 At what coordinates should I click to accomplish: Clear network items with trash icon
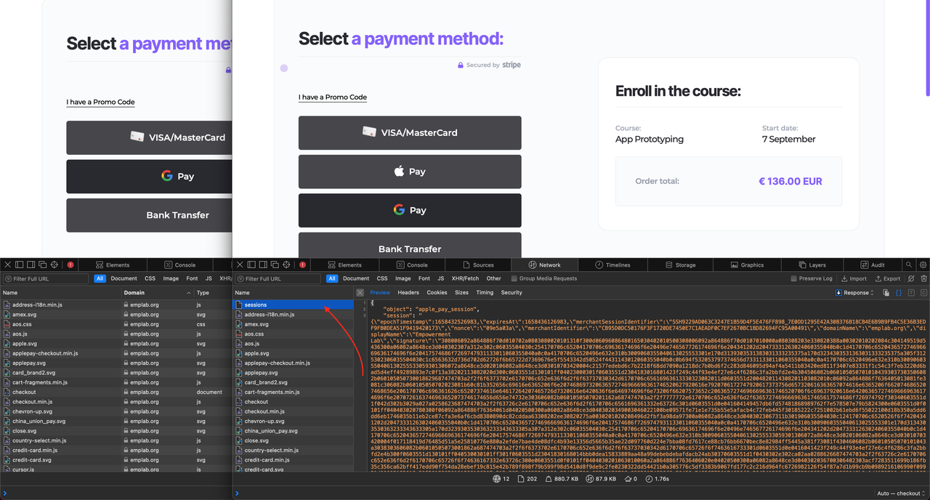(x=924, y=278)
